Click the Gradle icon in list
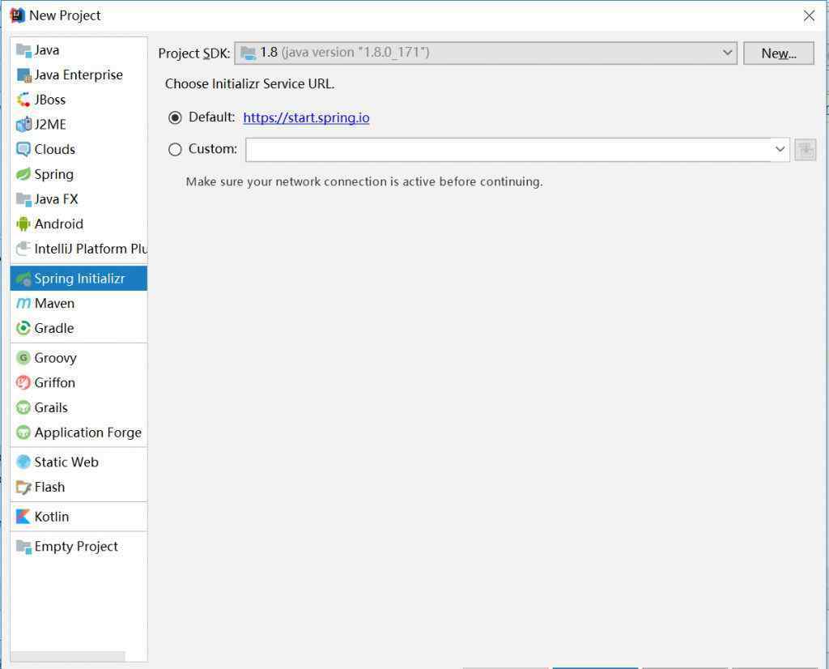 tap(23, 329)
